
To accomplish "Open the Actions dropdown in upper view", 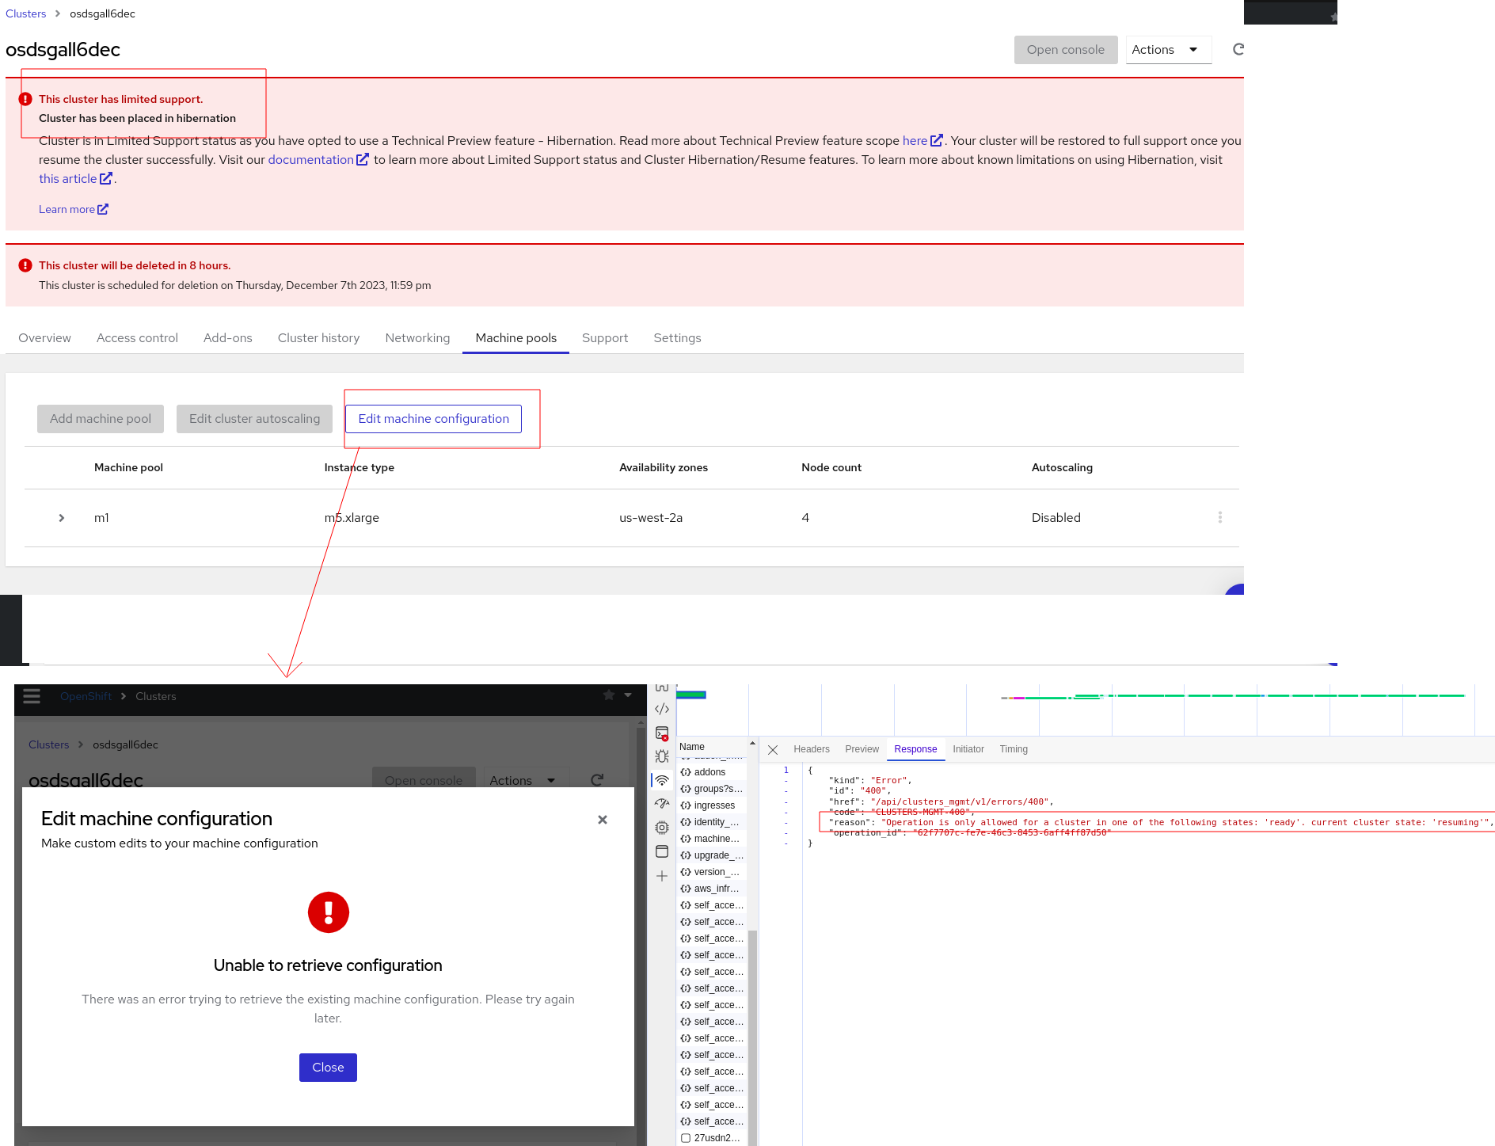I will tap(1169, 50).
